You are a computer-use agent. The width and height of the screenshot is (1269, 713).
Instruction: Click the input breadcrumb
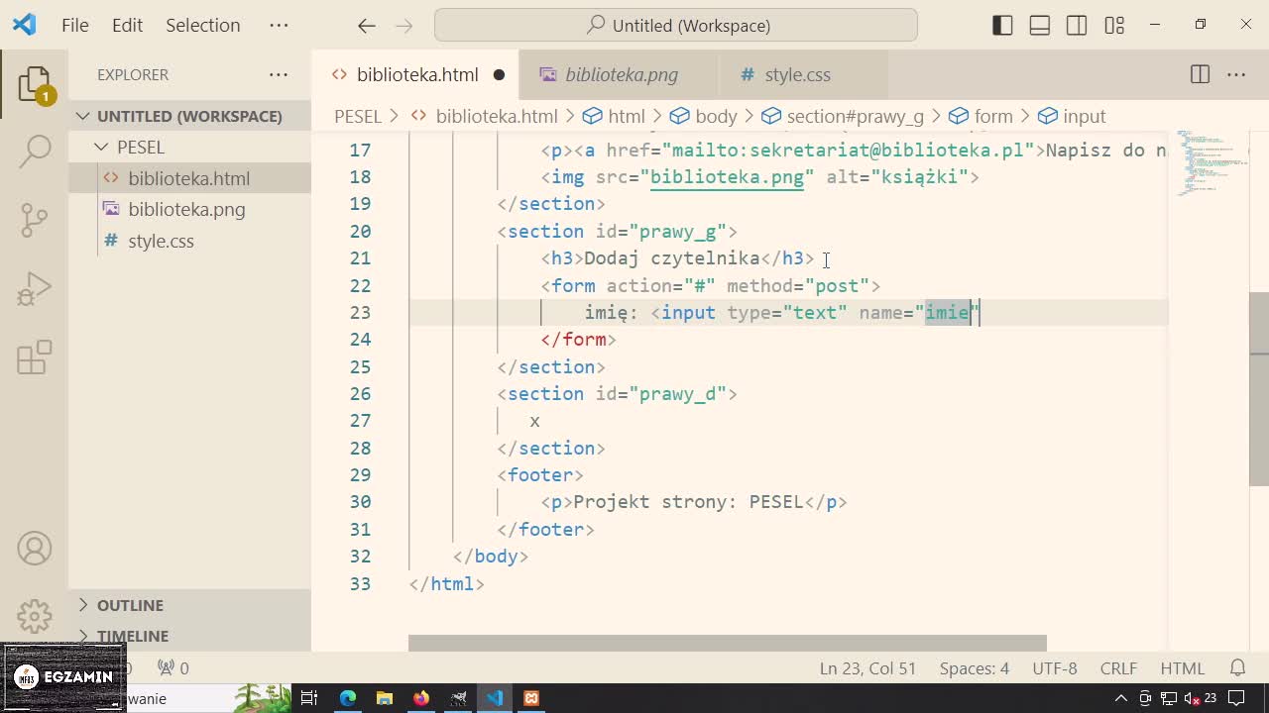[1072, 116]
